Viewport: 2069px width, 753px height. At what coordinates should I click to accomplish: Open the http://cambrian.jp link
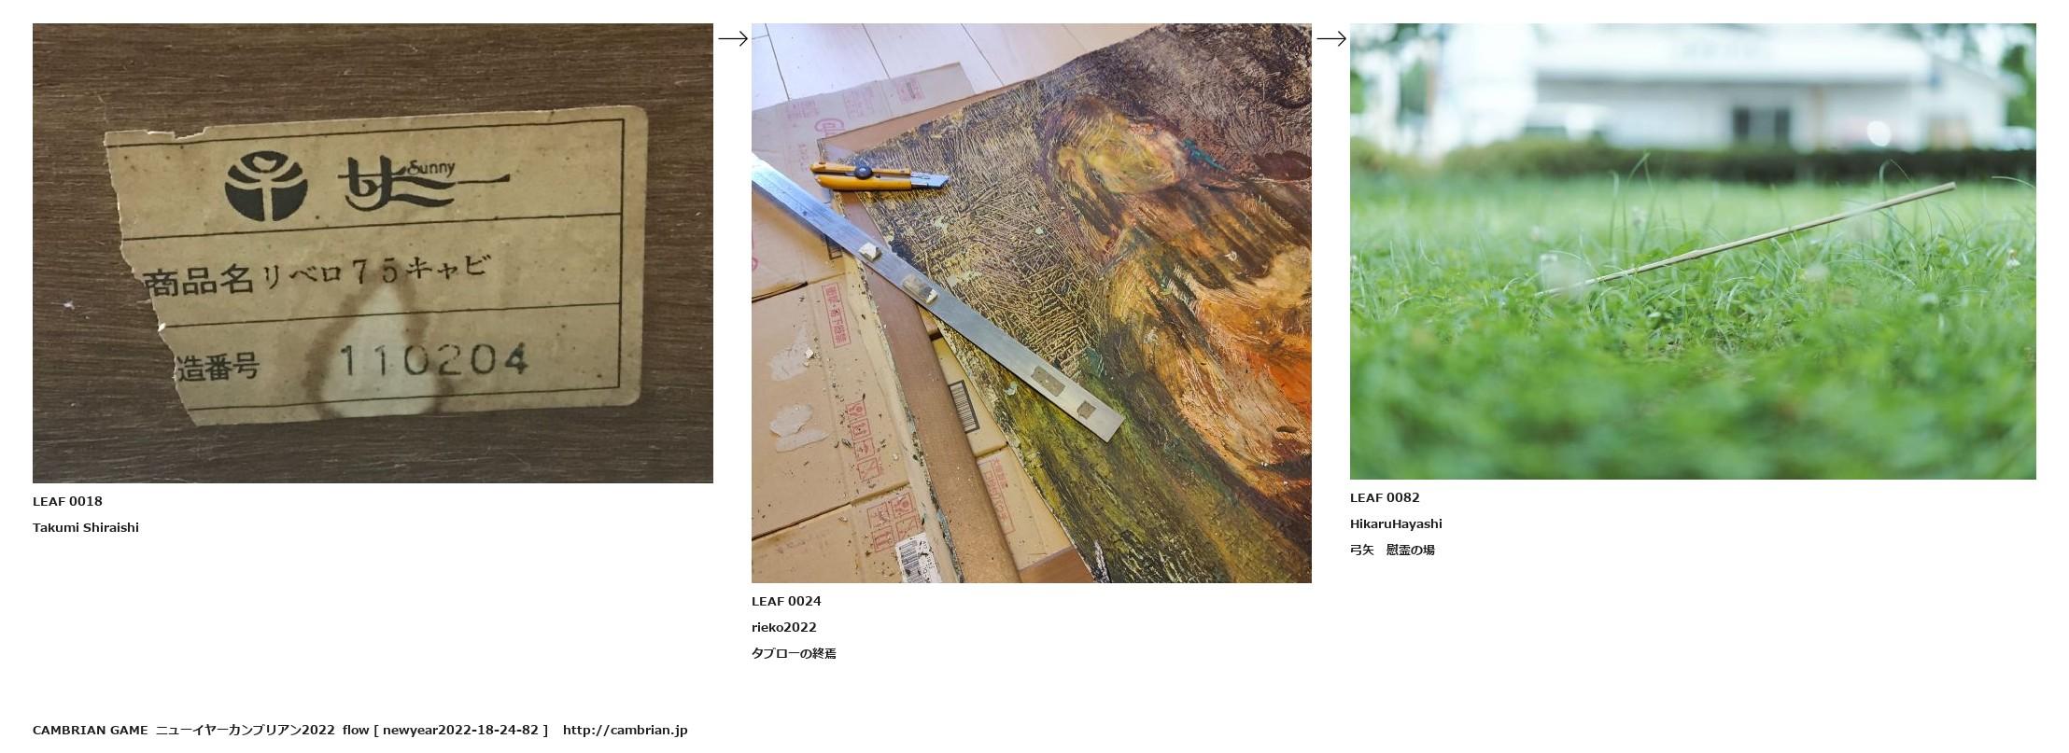[x=625, y=730]
